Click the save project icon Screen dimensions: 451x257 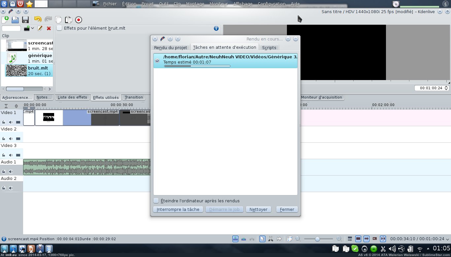point(25,20)
